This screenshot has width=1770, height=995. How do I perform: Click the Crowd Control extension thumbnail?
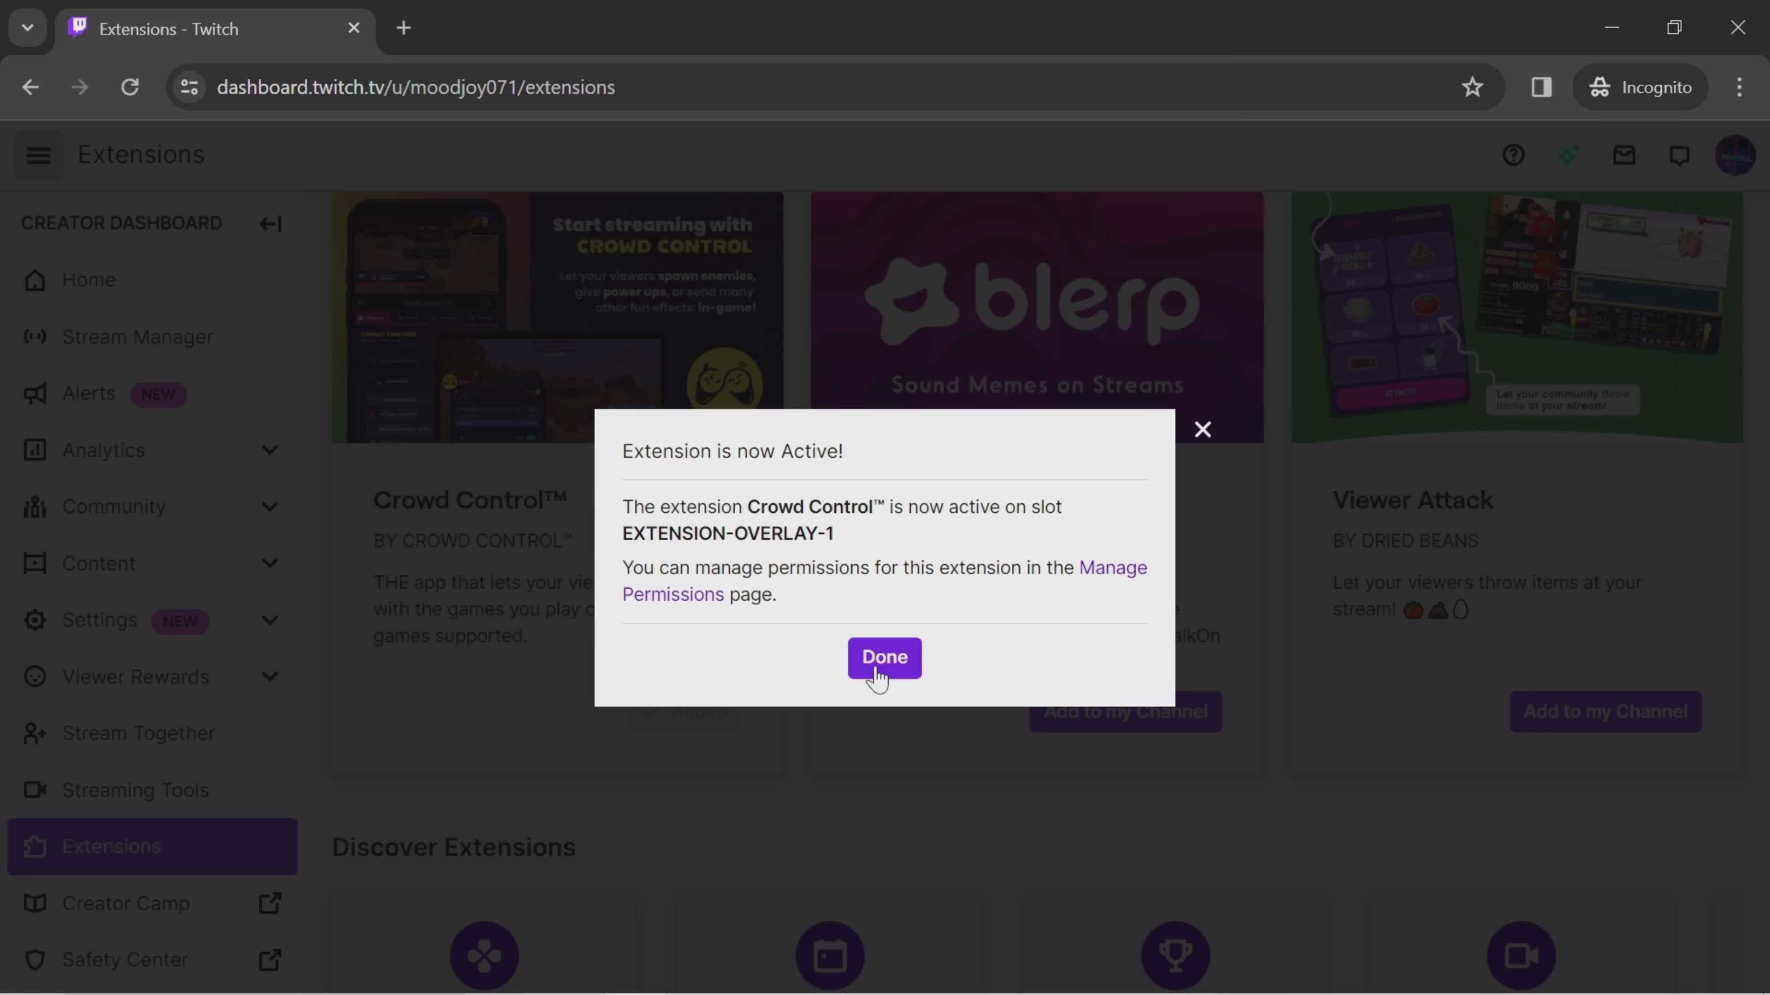[560, 317]
